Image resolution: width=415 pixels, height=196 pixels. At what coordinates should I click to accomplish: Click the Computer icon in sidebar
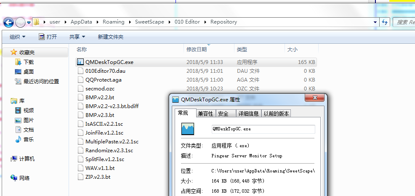click(x=14, y=159)
